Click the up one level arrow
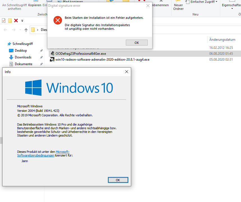 (26, 30)
